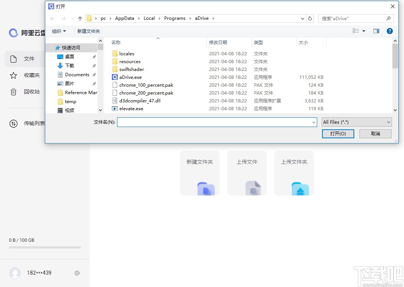404x287 pixels.
Task: Click the 上传文件 card in Aliyun Drive
Action: pyautogui.click(x=247, y=173)
